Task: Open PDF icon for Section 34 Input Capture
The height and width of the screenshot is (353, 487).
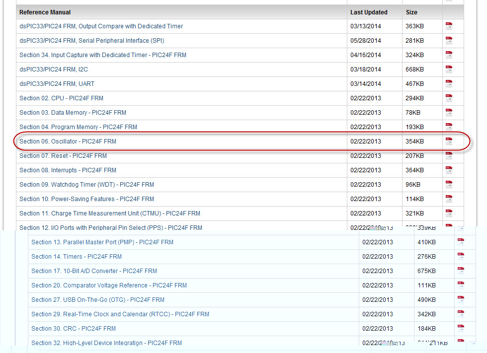Action: coord(449,55)
